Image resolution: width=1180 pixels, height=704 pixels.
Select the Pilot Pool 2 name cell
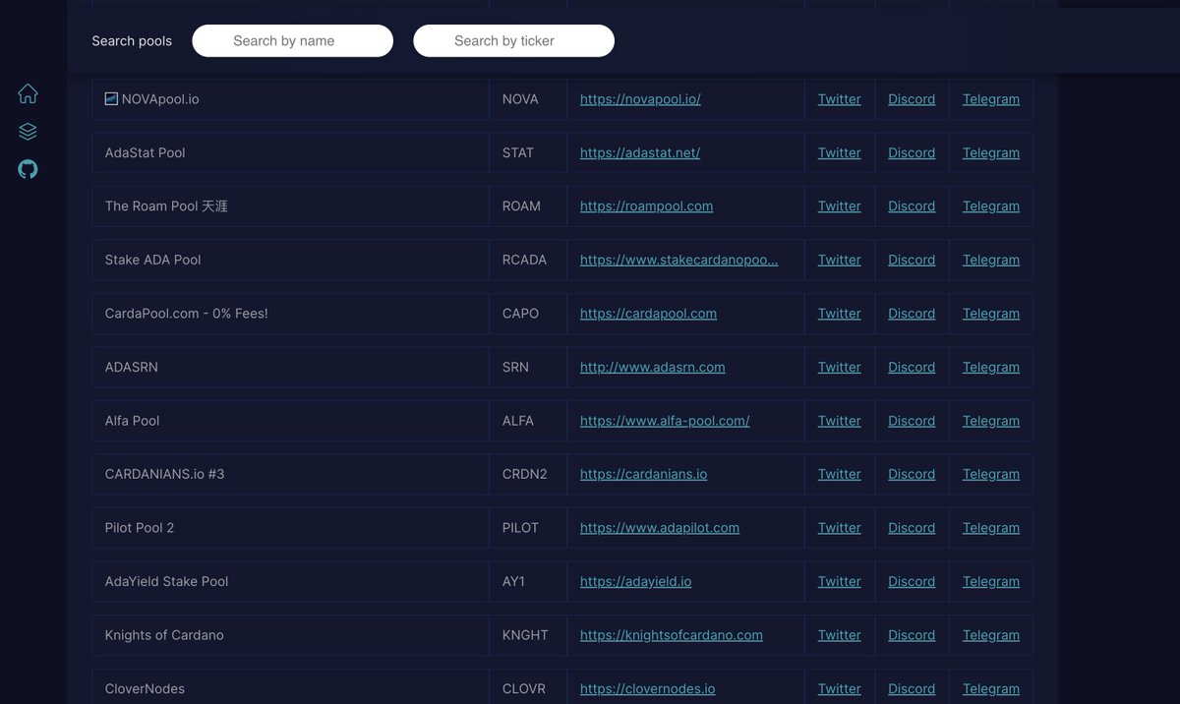[290, 528]
